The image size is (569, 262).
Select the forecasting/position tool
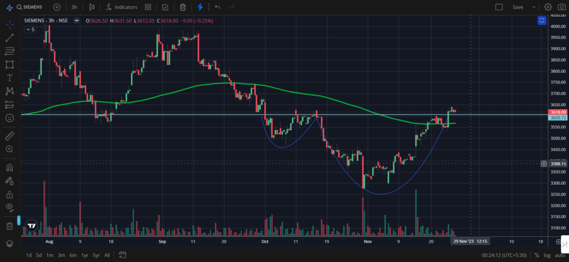coord(10,105)
